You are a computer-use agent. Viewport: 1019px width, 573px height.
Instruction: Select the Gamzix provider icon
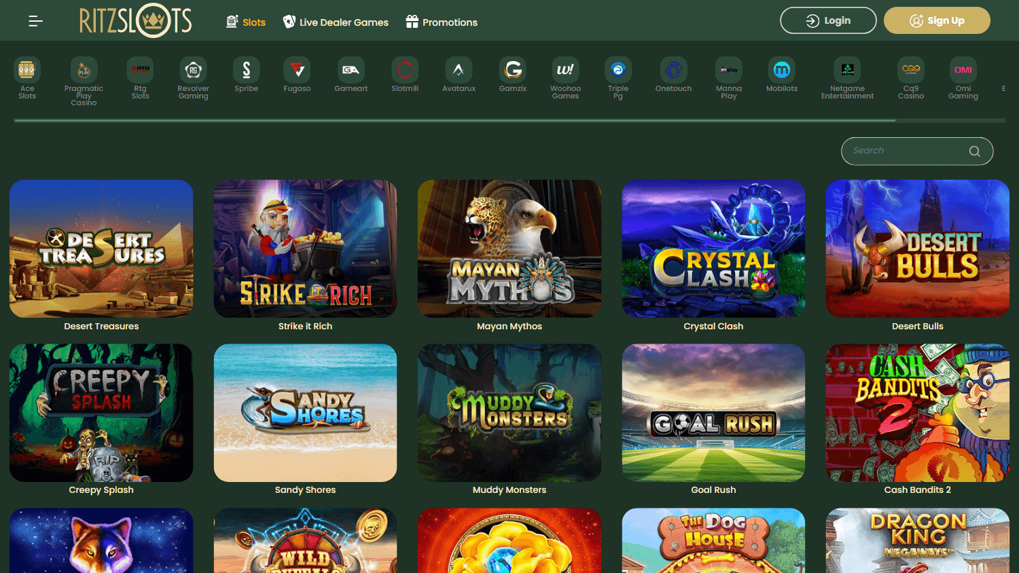[x=513, y=69]
